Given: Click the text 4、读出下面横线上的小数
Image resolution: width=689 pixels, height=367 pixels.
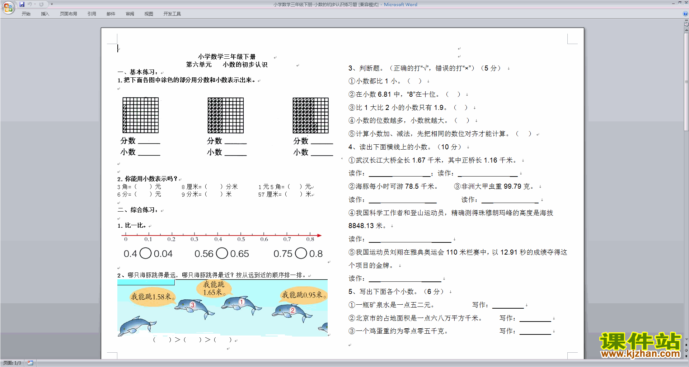Looking at the screenshot, I should (390, 147).
